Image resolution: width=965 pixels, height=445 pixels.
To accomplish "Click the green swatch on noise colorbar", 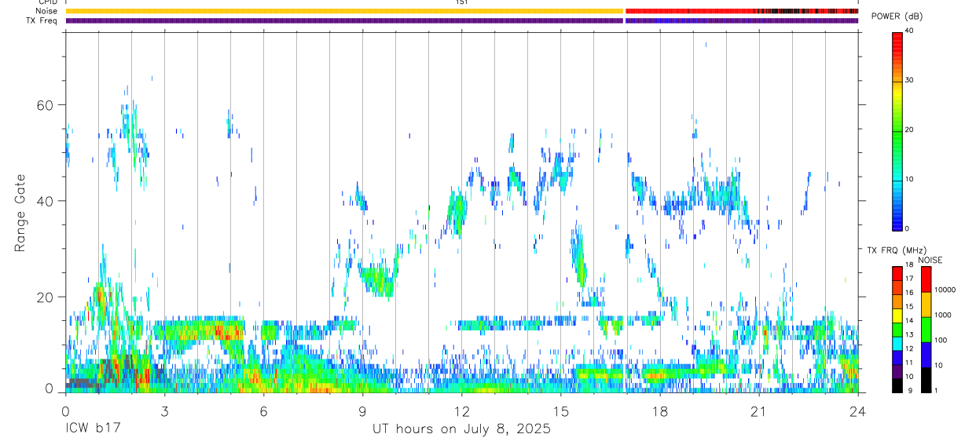I will pos(926,330).
